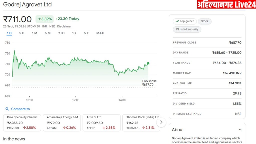Image resolution: width=256 pixels, height=144 pixels.
Task: Click the Top gainer trend icon
Action: tap(177, 21)
